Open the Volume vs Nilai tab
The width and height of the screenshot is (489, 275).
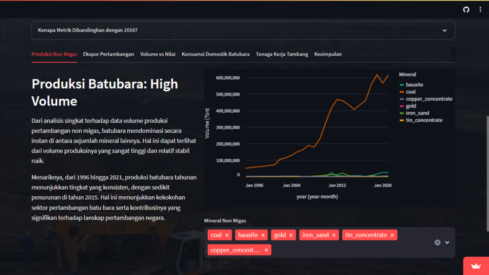[158, 54]
